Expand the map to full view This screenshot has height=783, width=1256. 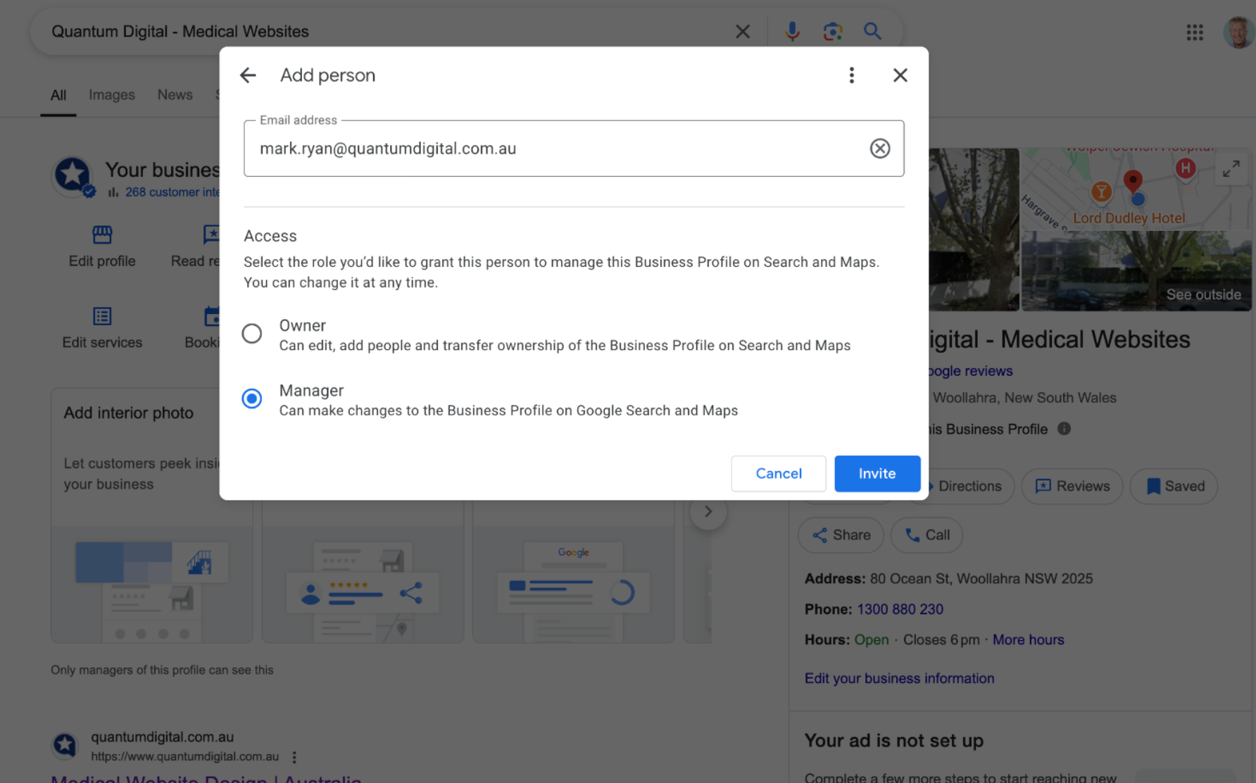point(1231,169)
